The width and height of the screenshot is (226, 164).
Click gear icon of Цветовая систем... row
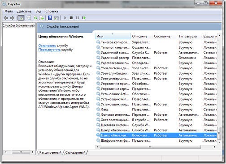[98, 125]
